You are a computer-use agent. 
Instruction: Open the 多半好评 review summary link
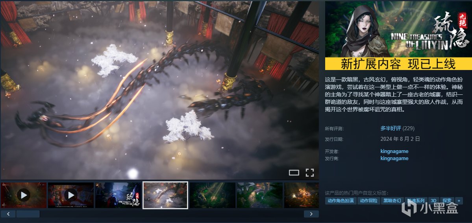pos(391,128)
